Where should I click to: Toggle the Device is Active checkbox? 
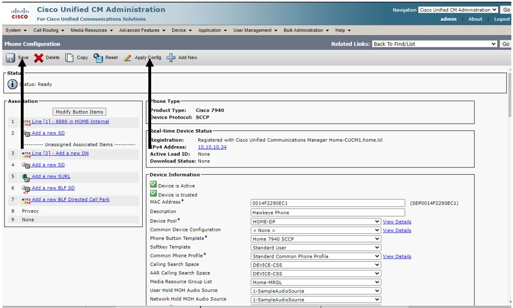[153, 185]
